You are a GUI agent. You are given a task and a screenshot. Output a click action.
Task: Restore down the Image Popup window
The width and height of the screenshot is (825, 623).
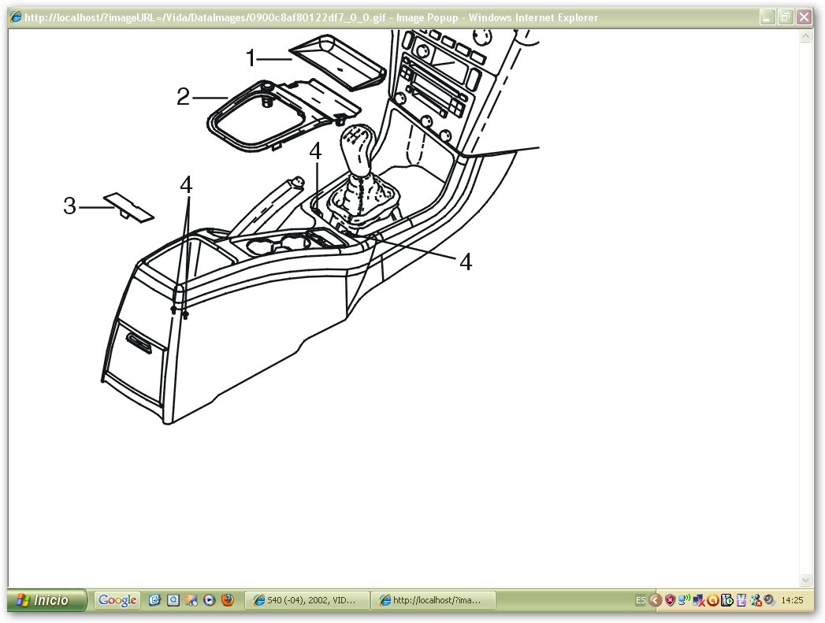[x=786, y=17]
